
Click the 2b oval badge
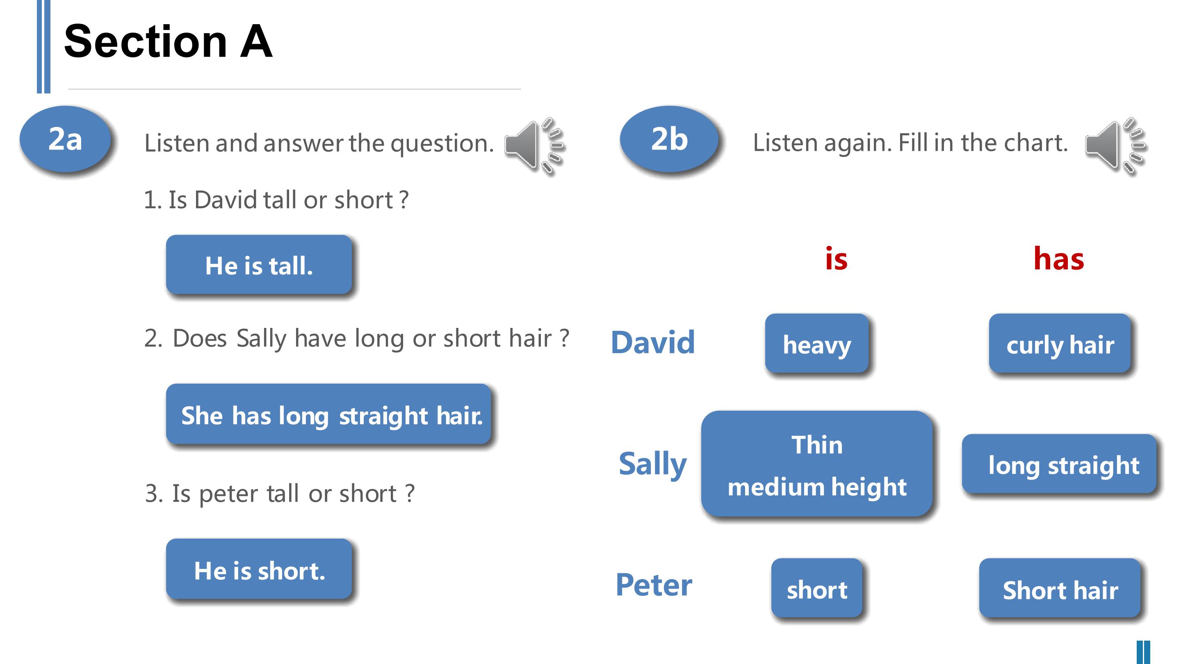[669, 139]
